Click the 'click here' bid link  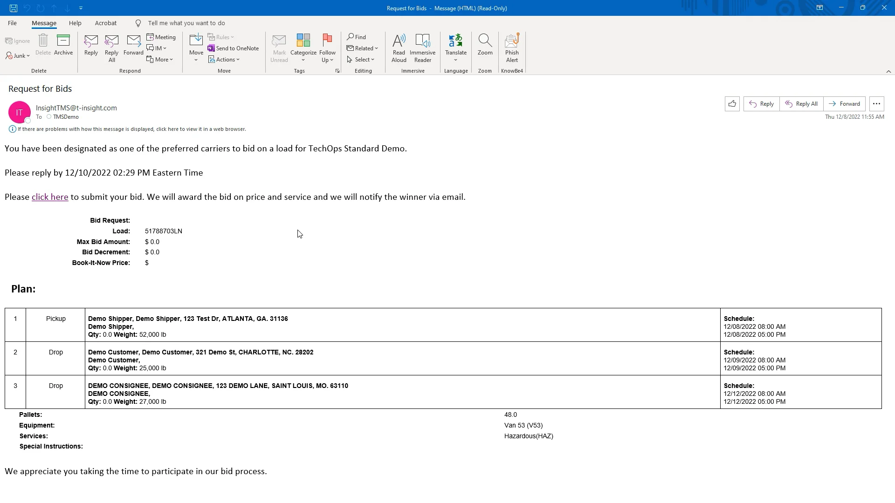(50, 197)
